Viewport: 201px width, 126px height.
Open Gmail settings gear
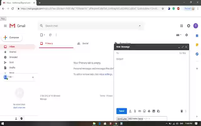tap(187, 35)
